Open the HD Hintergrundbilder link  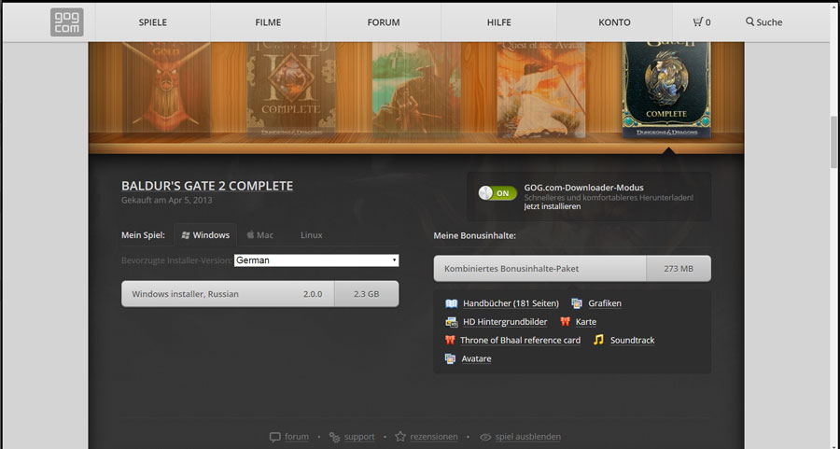point(505,322)
